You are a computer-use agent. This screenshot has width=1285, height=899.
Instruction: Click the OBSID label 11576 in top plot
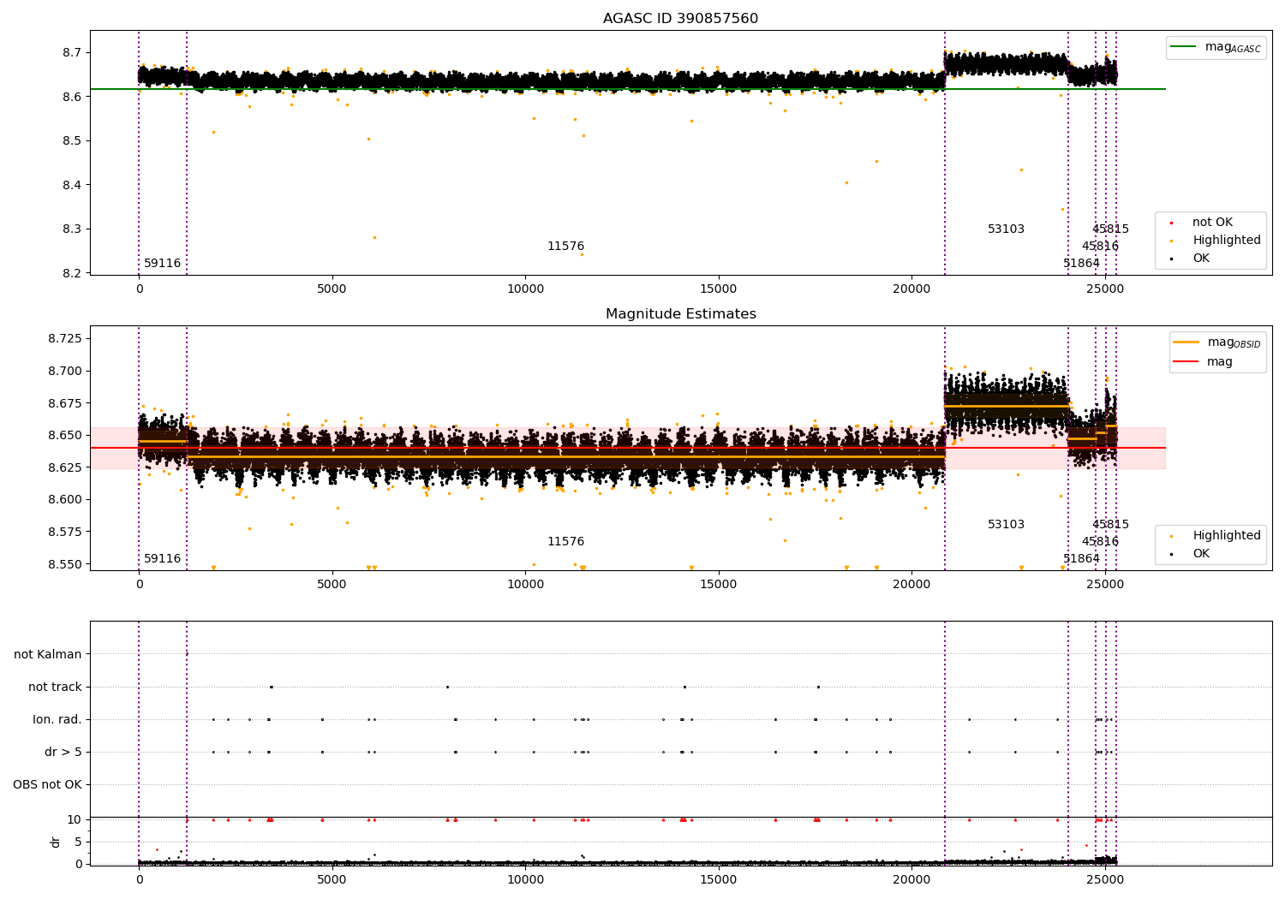tap(565, 247)
